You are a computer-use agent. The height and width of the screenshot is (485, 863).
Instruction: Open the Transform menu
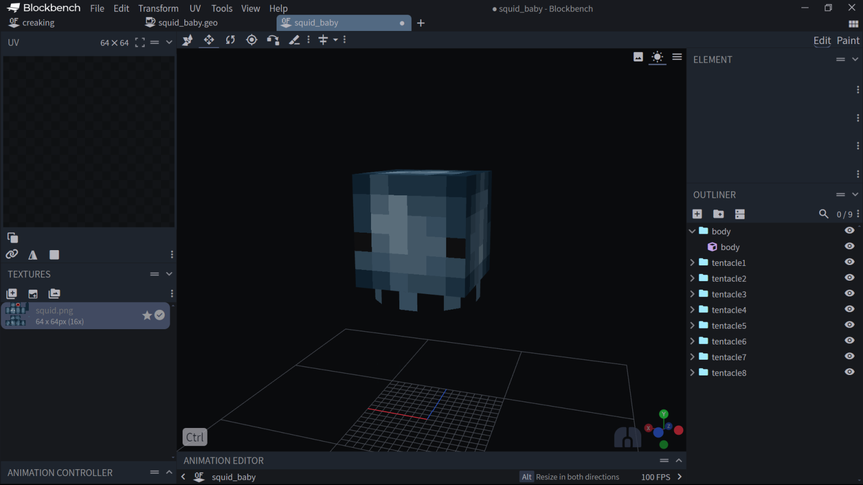[x=158, y=8]
